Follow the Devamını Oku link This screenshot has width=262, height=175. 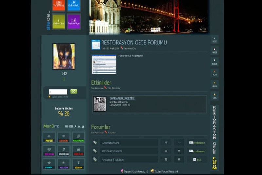(x=130, y=48)
